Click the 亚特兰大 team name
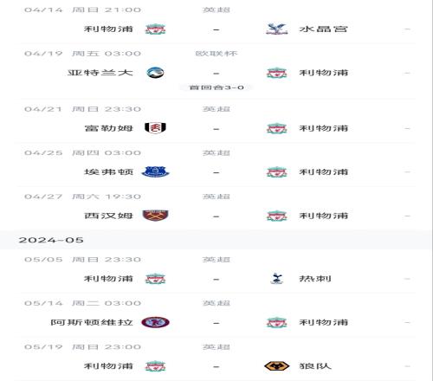Screen dimensions: 433x381 click(100, 73)
